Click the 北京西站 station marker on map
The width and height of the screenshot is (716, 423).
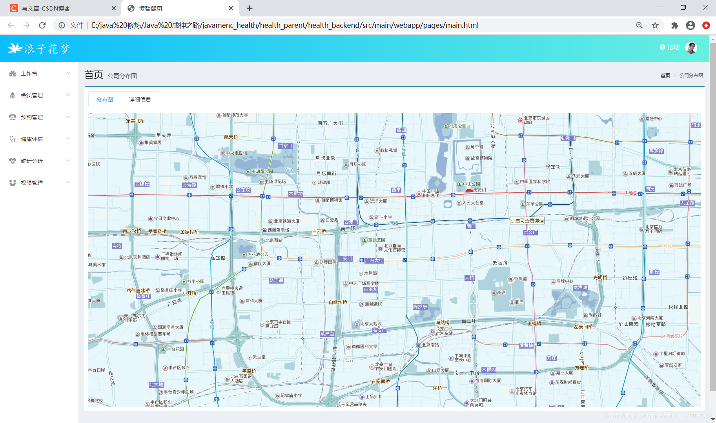[x=262, y=240]
